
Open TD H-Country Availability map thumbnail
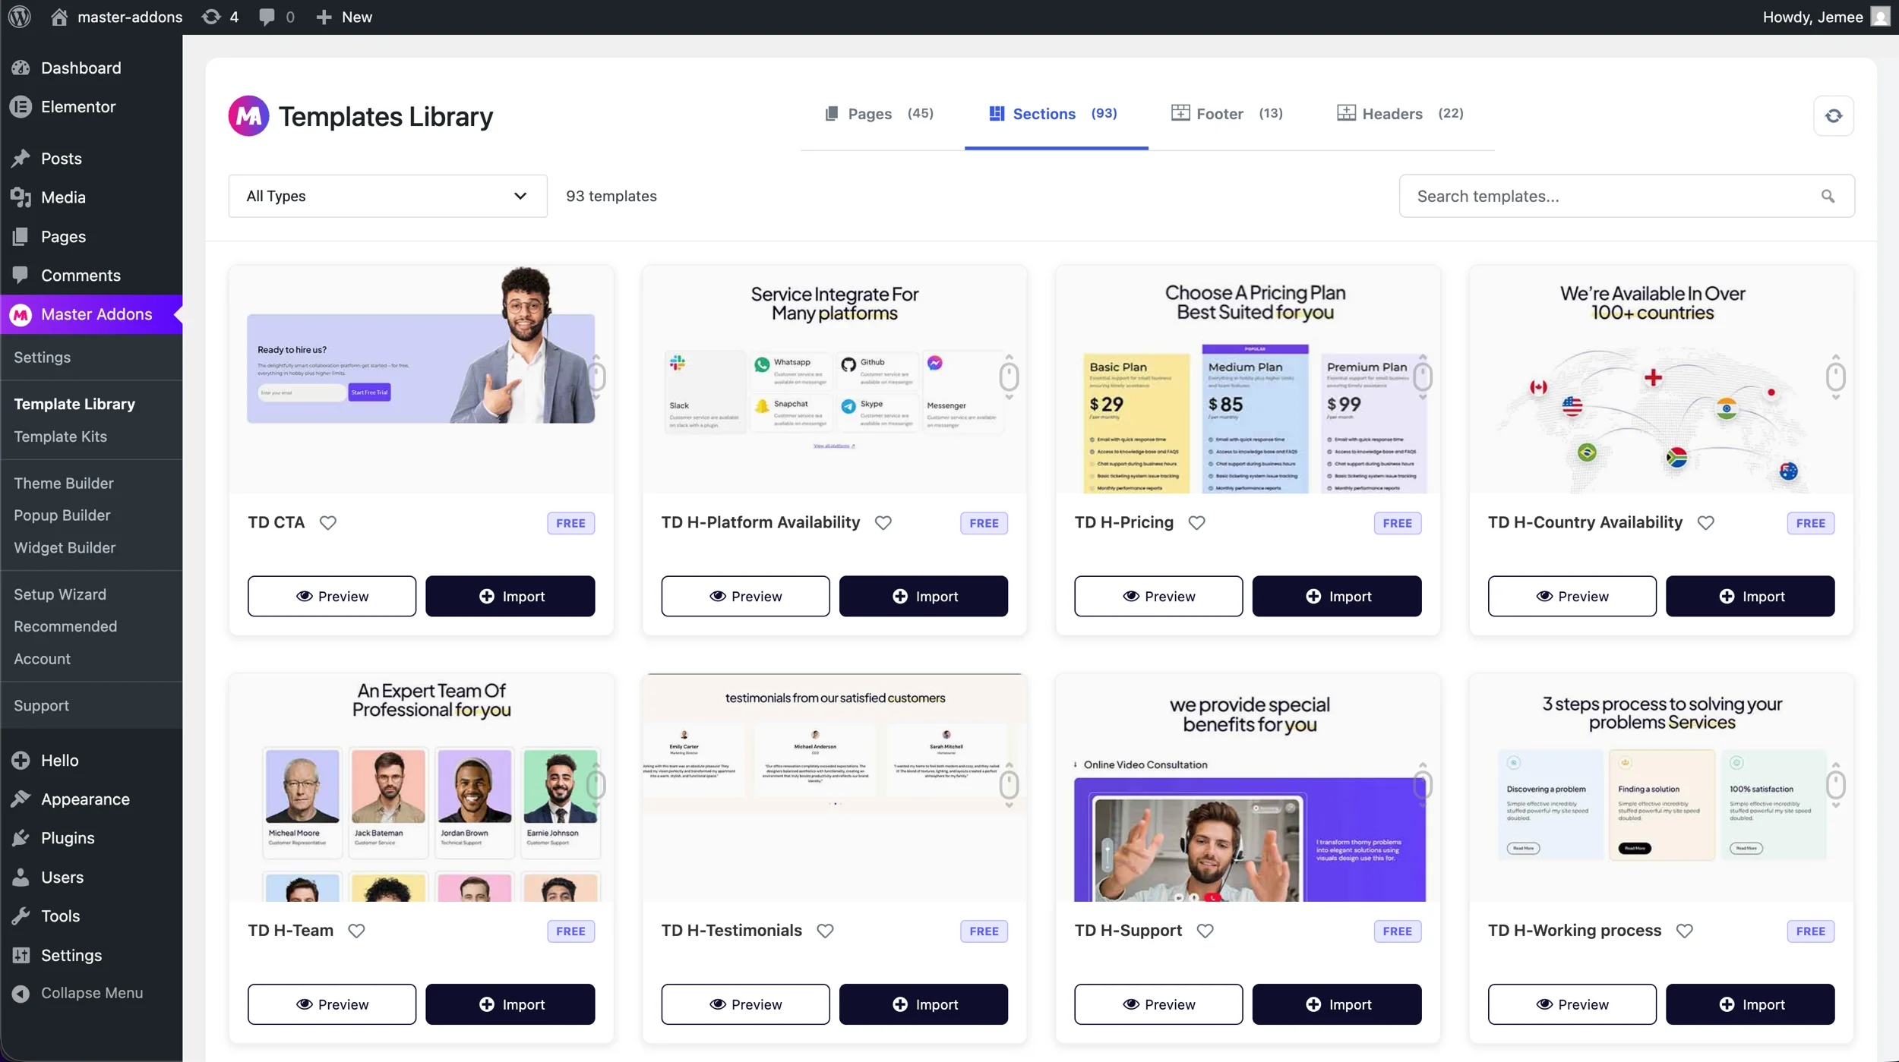click(1661, 380)
